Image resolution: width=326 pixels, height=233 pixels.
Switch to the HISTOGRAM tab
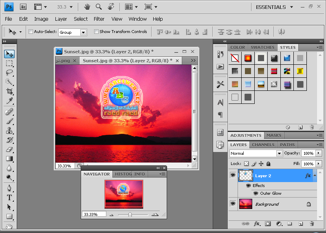click(123, 174)
